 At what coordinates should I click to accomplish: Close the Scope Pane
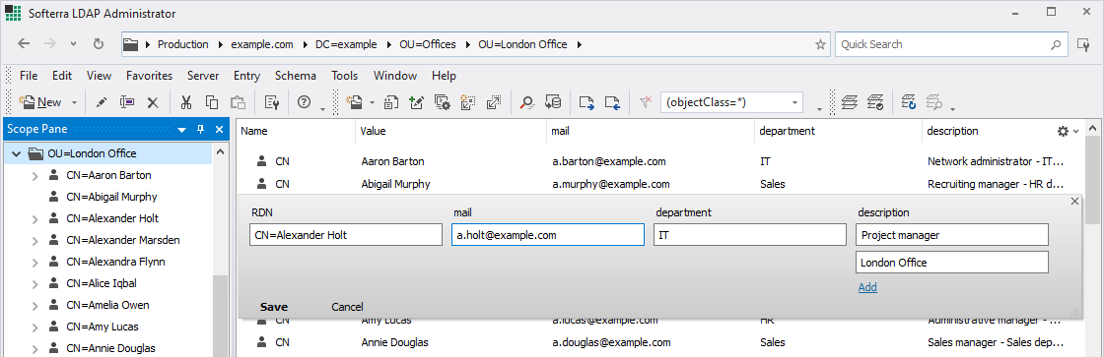(219, 129)
